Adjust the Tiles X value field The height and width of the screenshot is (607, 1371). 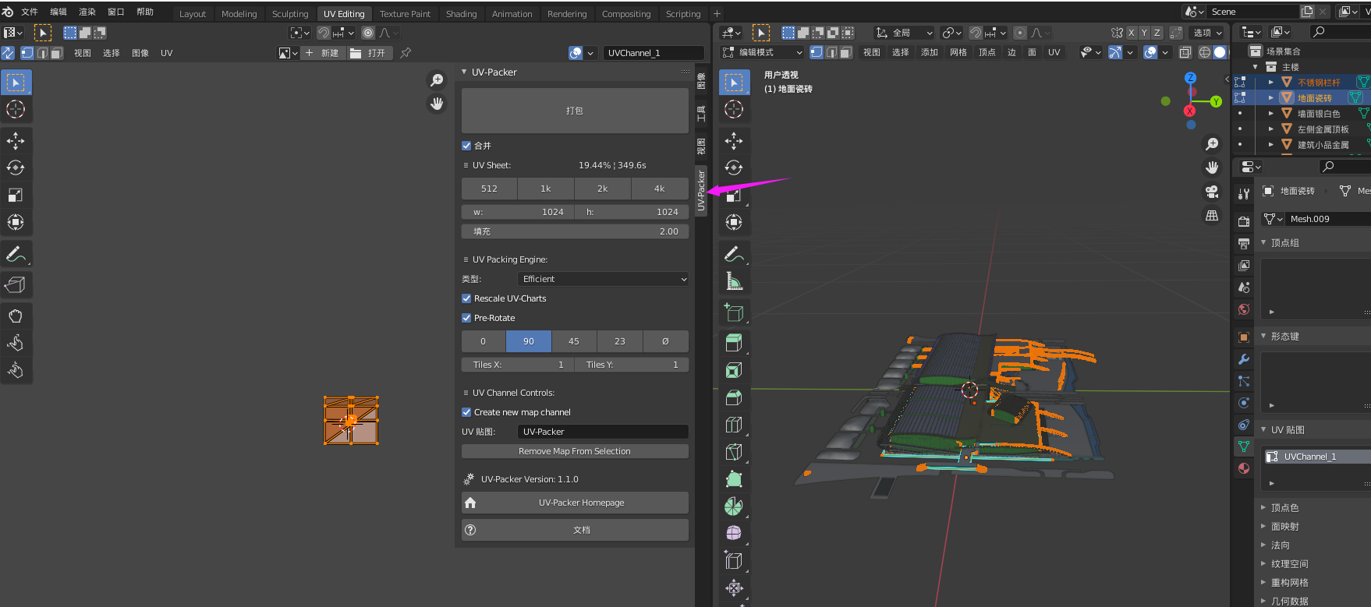pyautogui.click(x=518, y=365)
